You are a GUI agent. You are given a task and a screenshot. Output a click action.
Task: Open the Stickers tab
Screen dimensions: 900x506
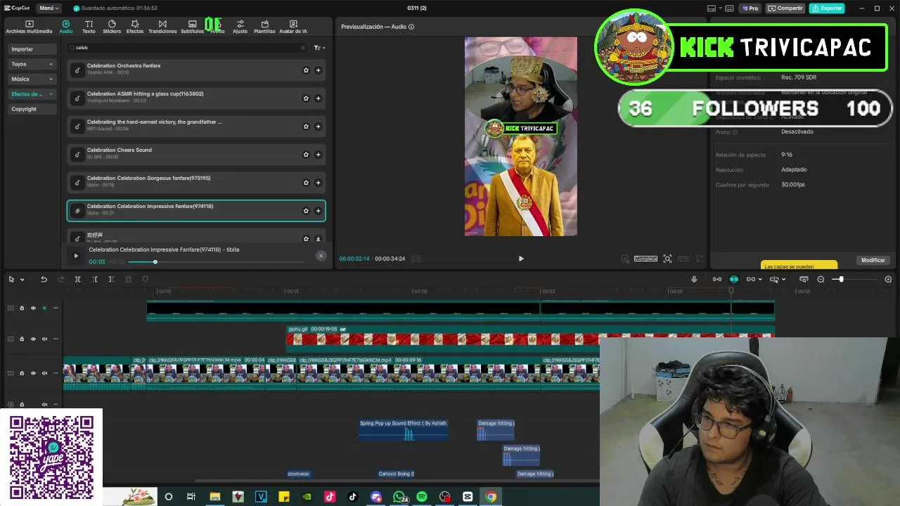click(112, 27)
